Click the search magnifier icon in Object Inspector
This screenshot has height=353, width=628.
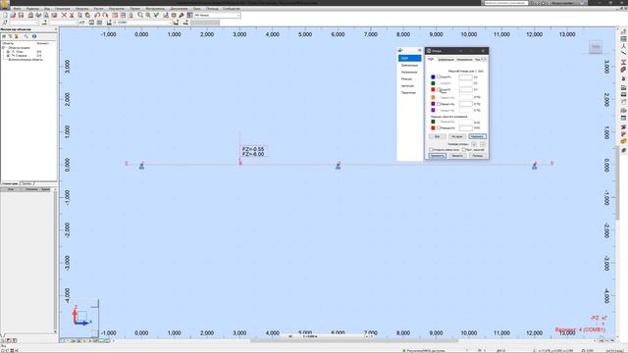click(26, 36)
